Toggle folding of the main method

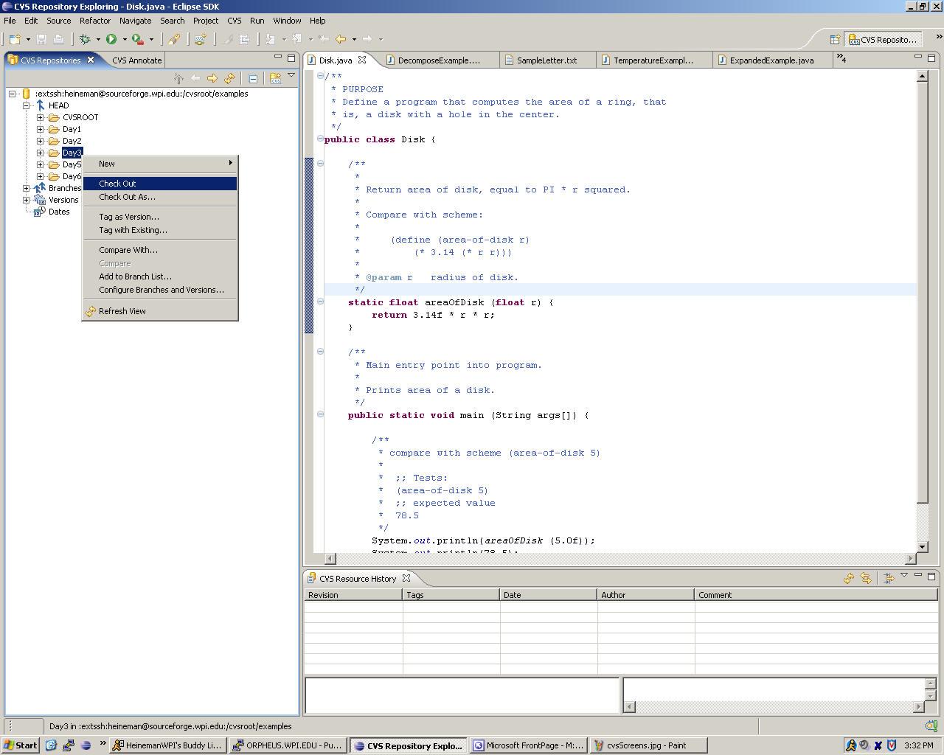pyautogui.click(x=320, y=414)
